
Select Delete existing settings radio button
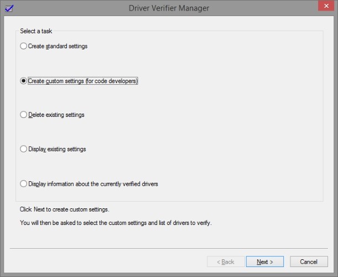pos(52,115)
